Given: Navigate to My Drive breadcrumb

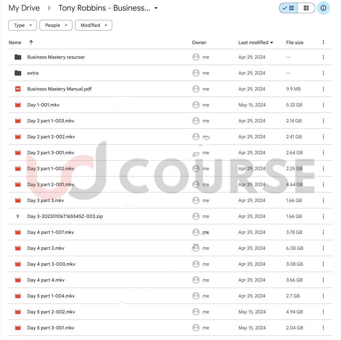Looking at the screenshot, I should coord(24,8).
